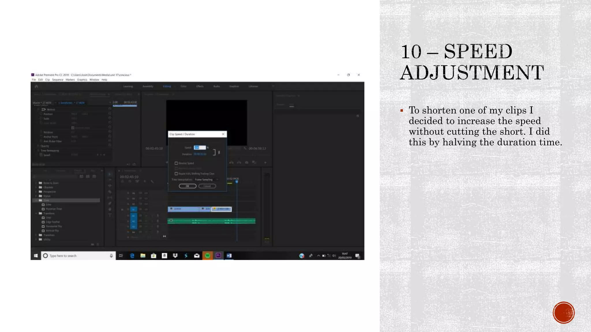Open the Markers menu

click(x=70, y=80)
